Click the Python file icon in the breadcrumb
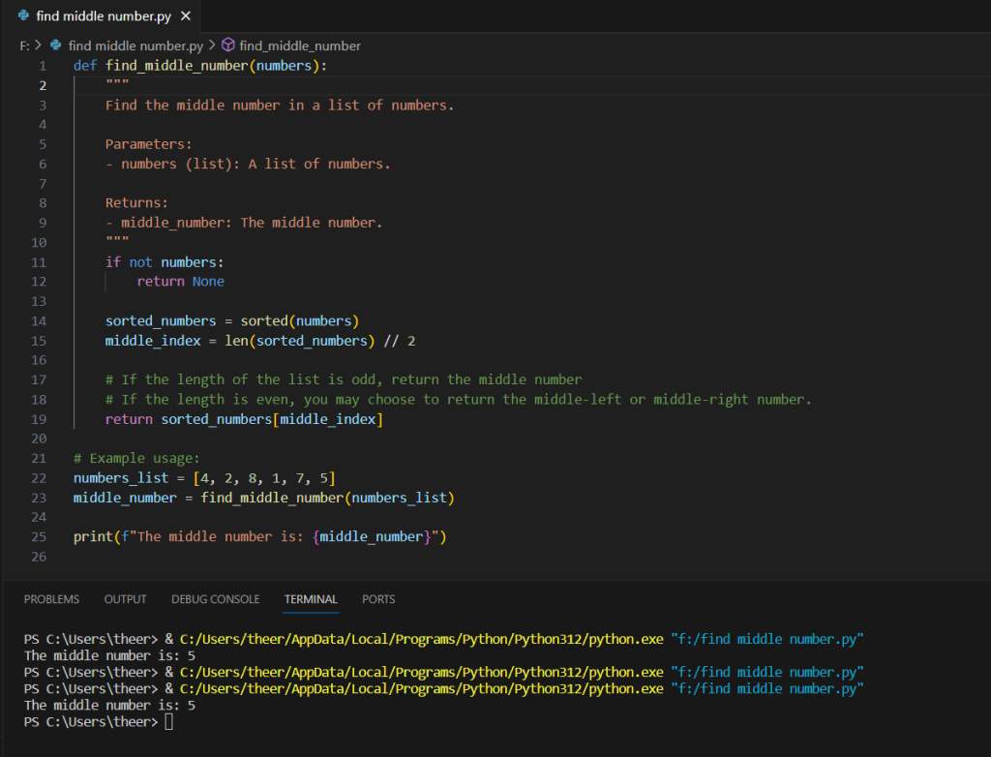 coord(56,45)
